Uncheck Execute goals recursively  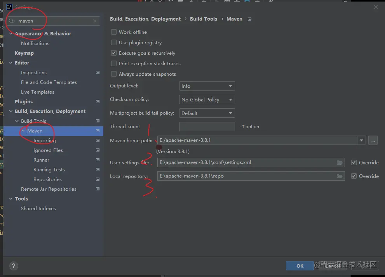coord(114,53)
